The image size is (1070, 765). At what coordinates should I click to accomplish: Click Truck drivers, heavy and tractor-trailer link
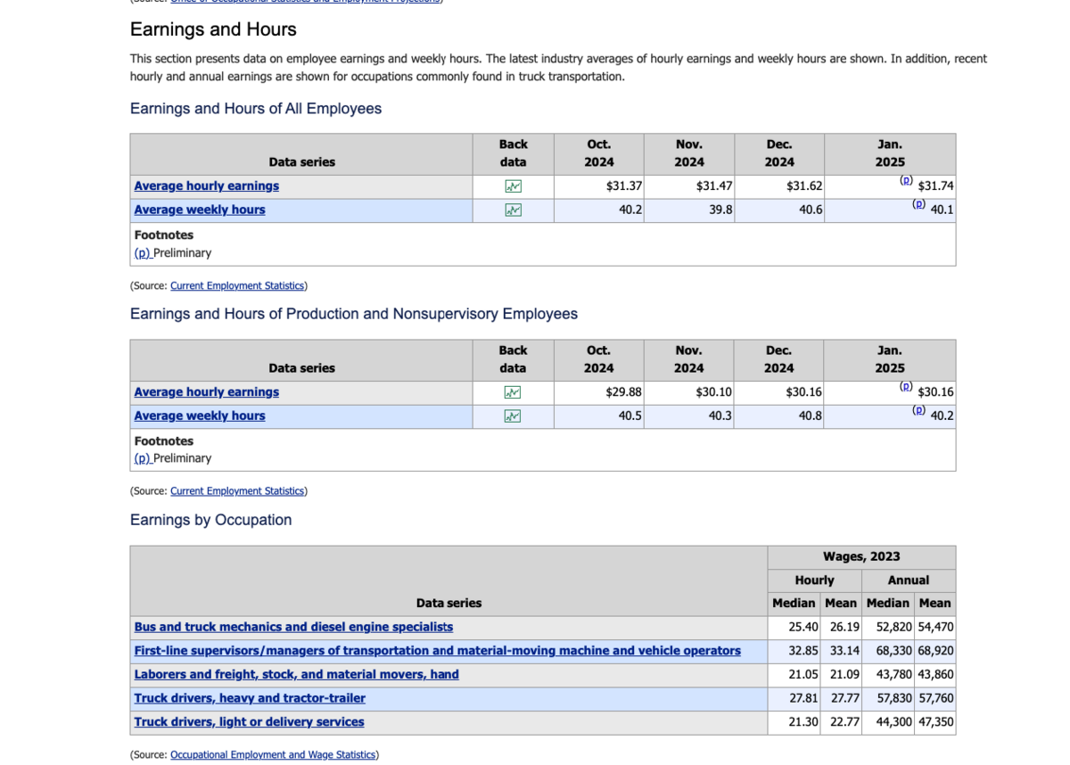pos(250,698)
